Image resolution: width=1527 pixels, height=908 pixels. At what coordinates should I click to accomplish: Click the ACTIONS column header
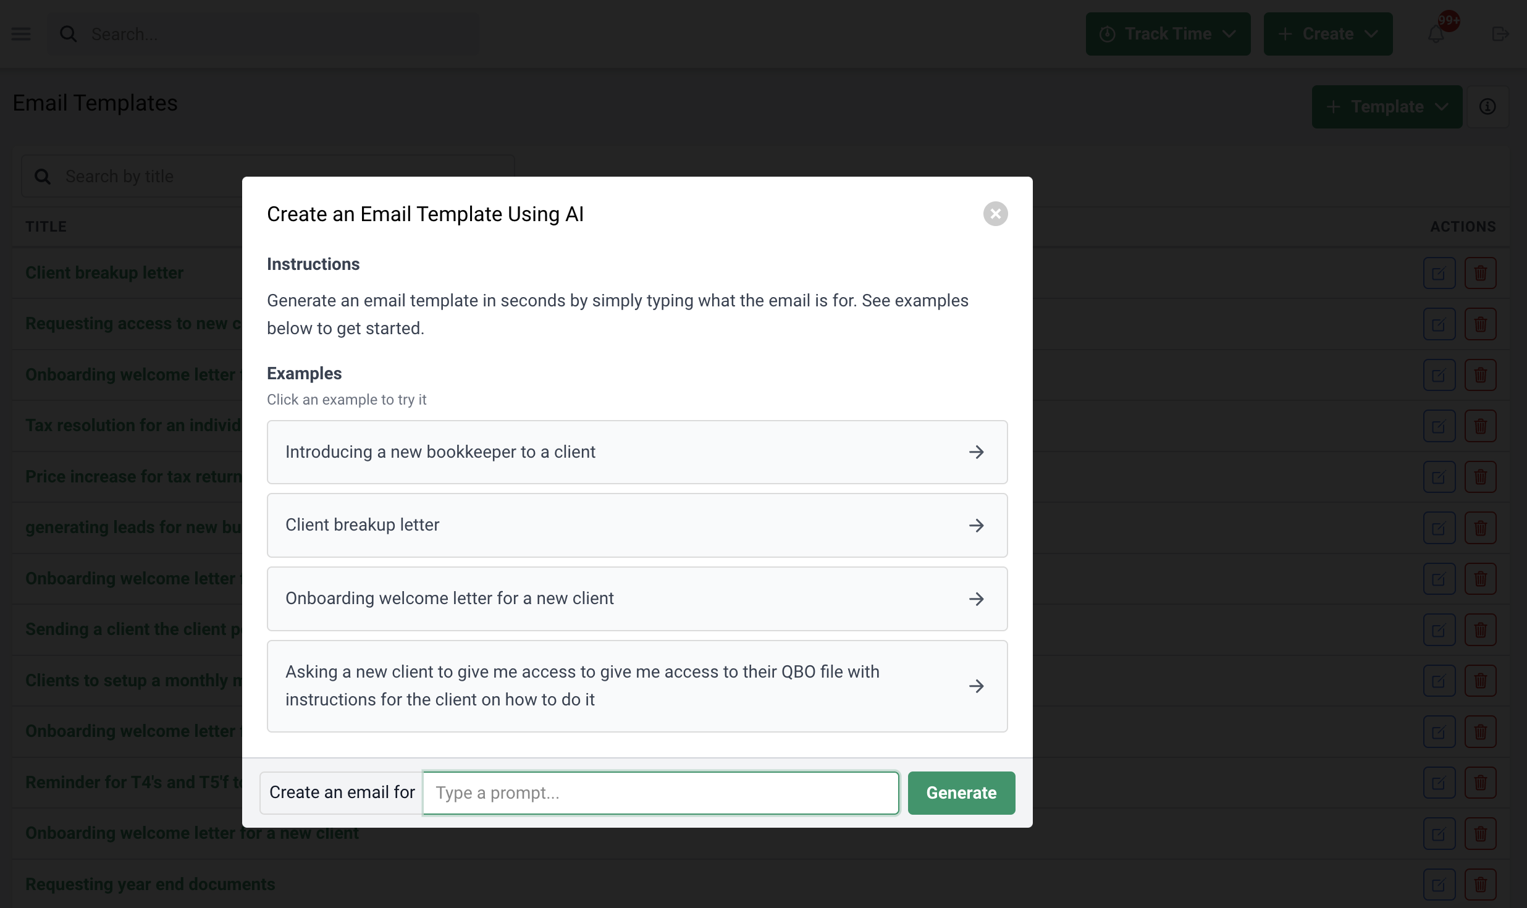pyautogui.click(x=1463, y=227)
